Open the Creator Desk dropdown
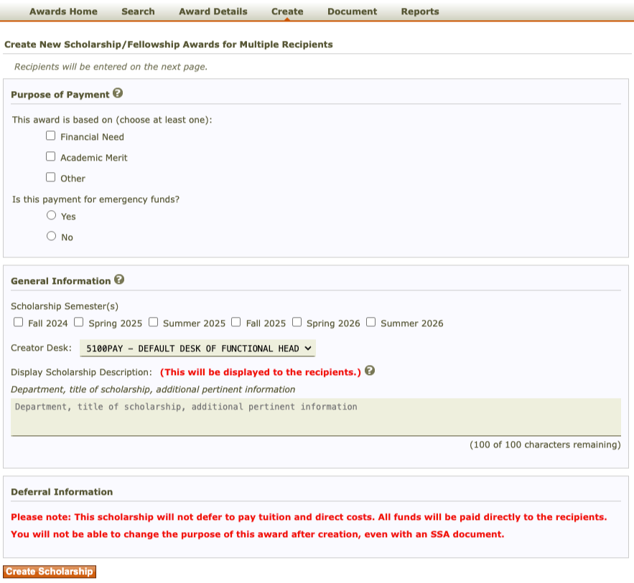This screenshot has width=634, height=583. (199, 348)
